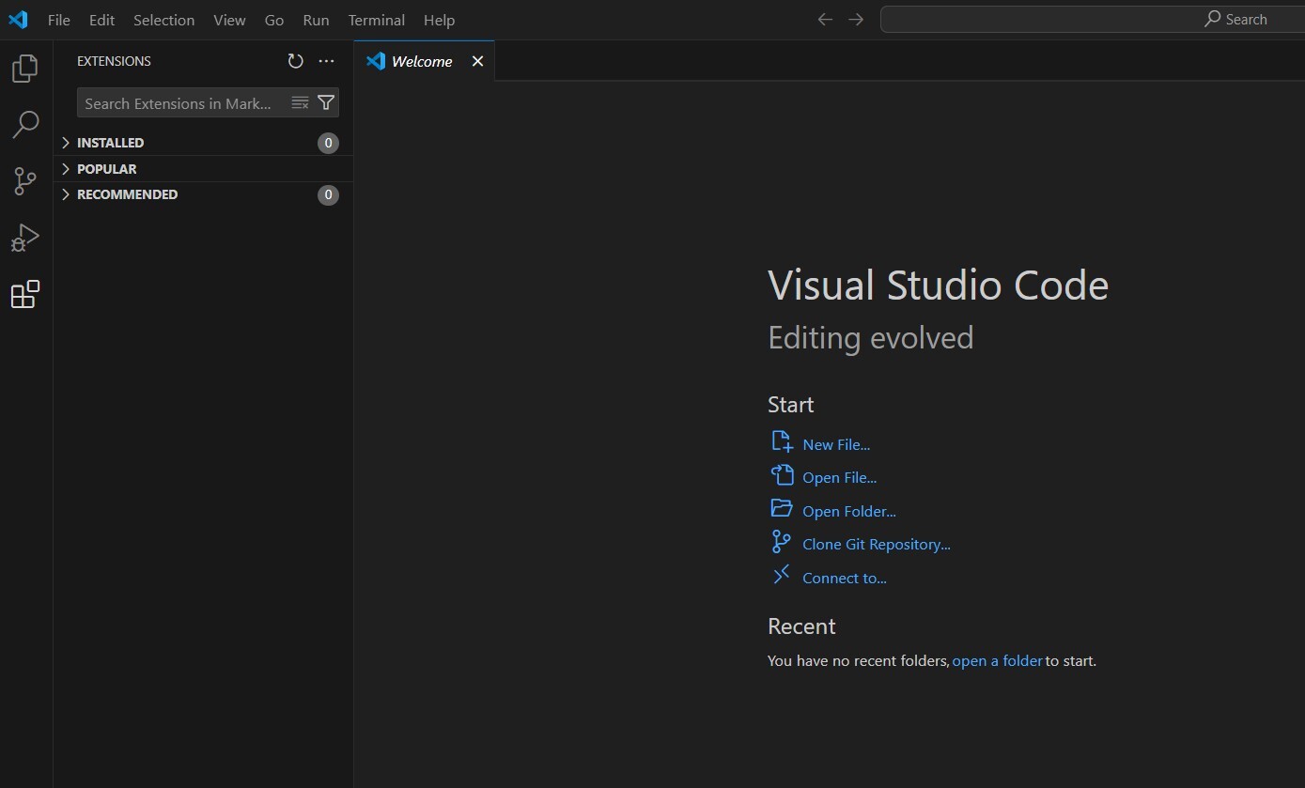The image size is (1305, 788).
Task: Open the Selection menu
Action: coord(163,20)
